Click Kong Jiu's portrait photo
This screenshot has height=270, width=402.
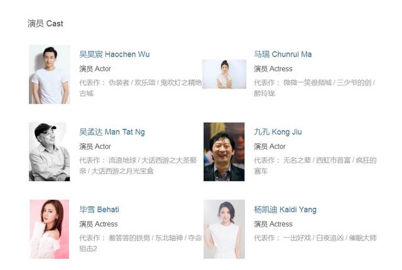click(x=224, y=152)
